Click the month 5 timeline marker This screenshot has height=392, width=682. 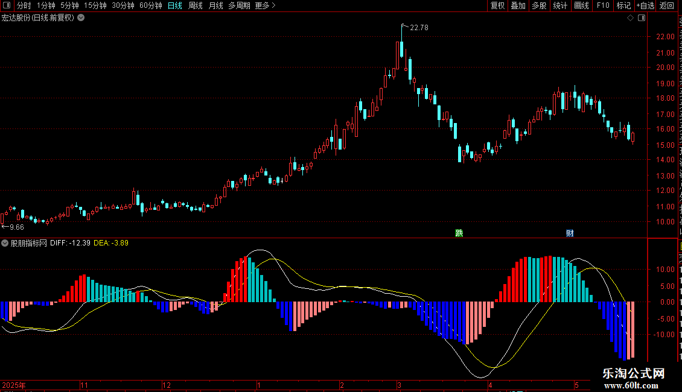click(577, 385)
